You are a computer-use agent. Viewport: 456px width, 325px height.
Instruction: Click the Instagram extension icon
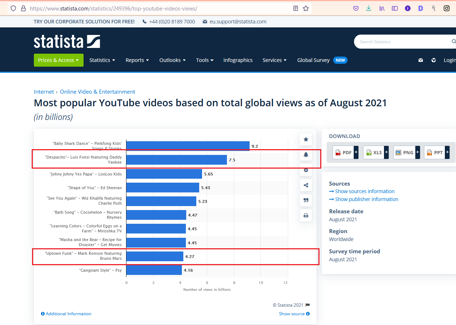[447, 8]
